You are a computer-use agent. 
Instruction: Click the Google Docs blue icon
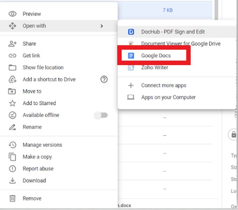(x=131, y=56)
